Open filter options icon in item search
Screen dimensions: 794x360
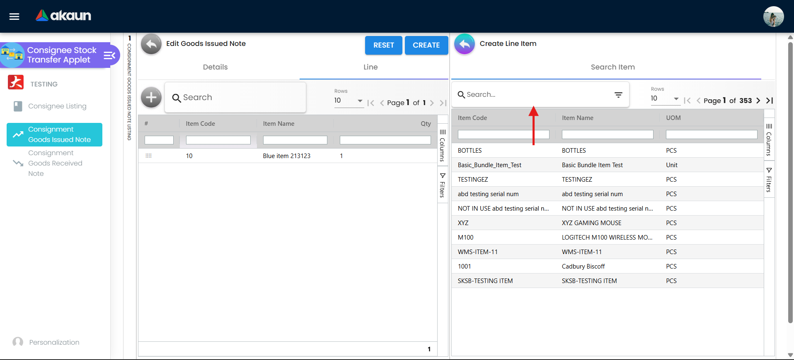[618, 95]
